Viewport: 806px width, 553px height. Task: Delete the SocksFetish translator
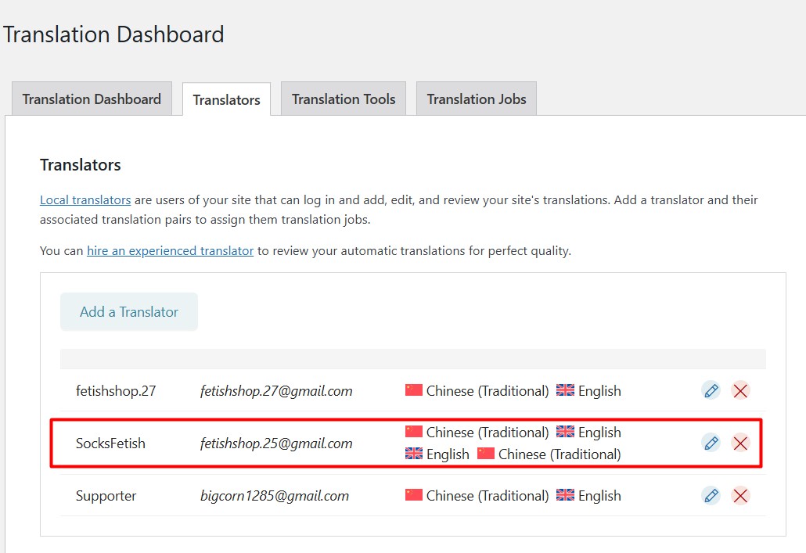click(740, 443)
